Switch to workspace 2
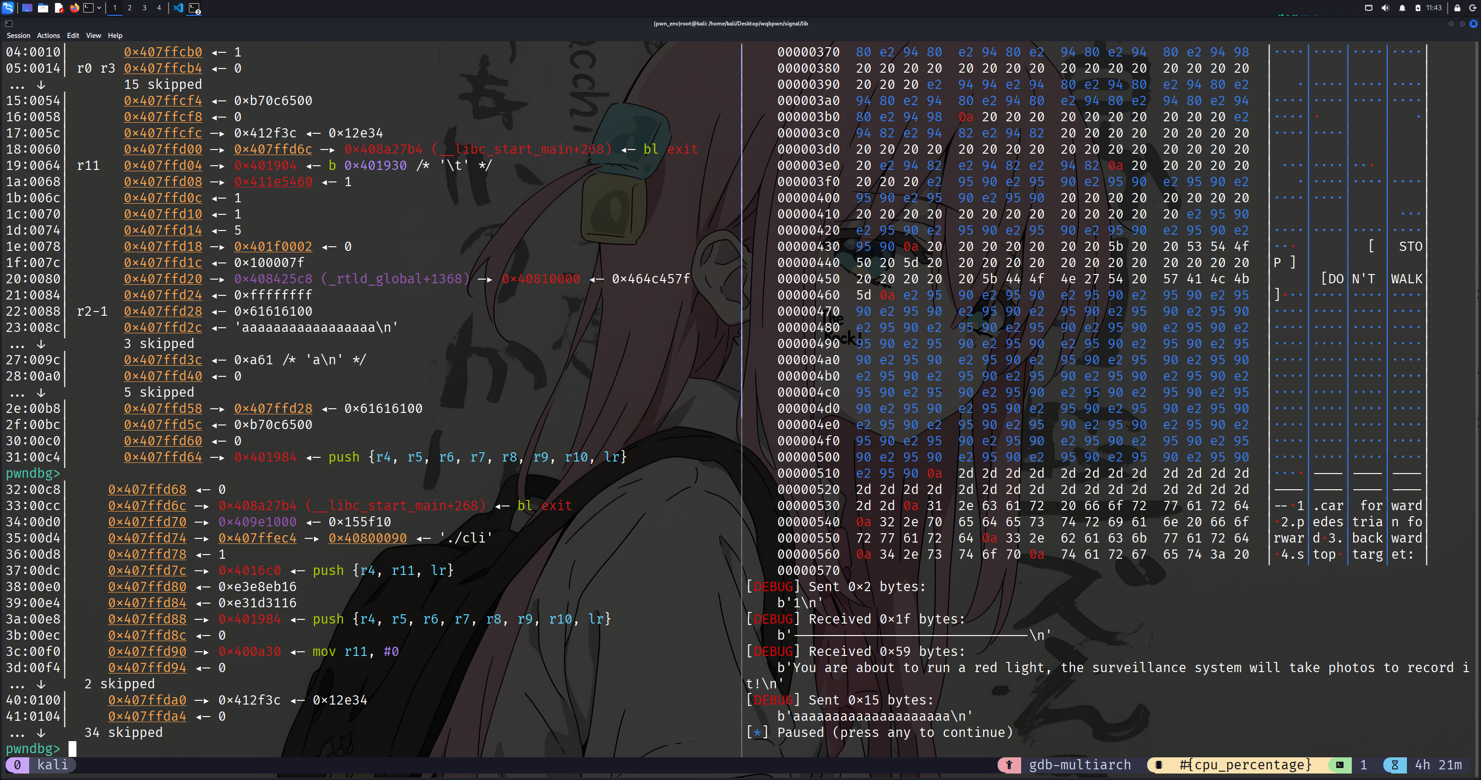Image resolution: width=1481 pixels, height=780 pixels. pyautogui.click(x=129, y=8)
